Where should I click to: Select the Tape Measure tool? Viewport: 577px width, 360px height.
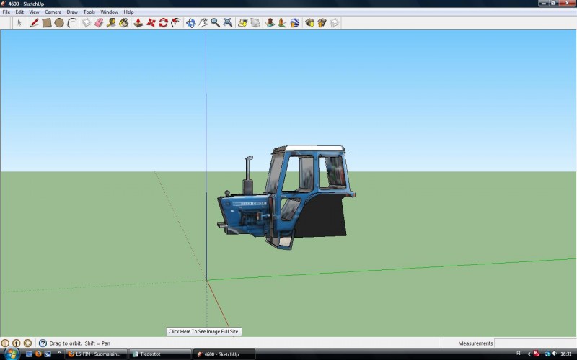click(x=111, y=23)
